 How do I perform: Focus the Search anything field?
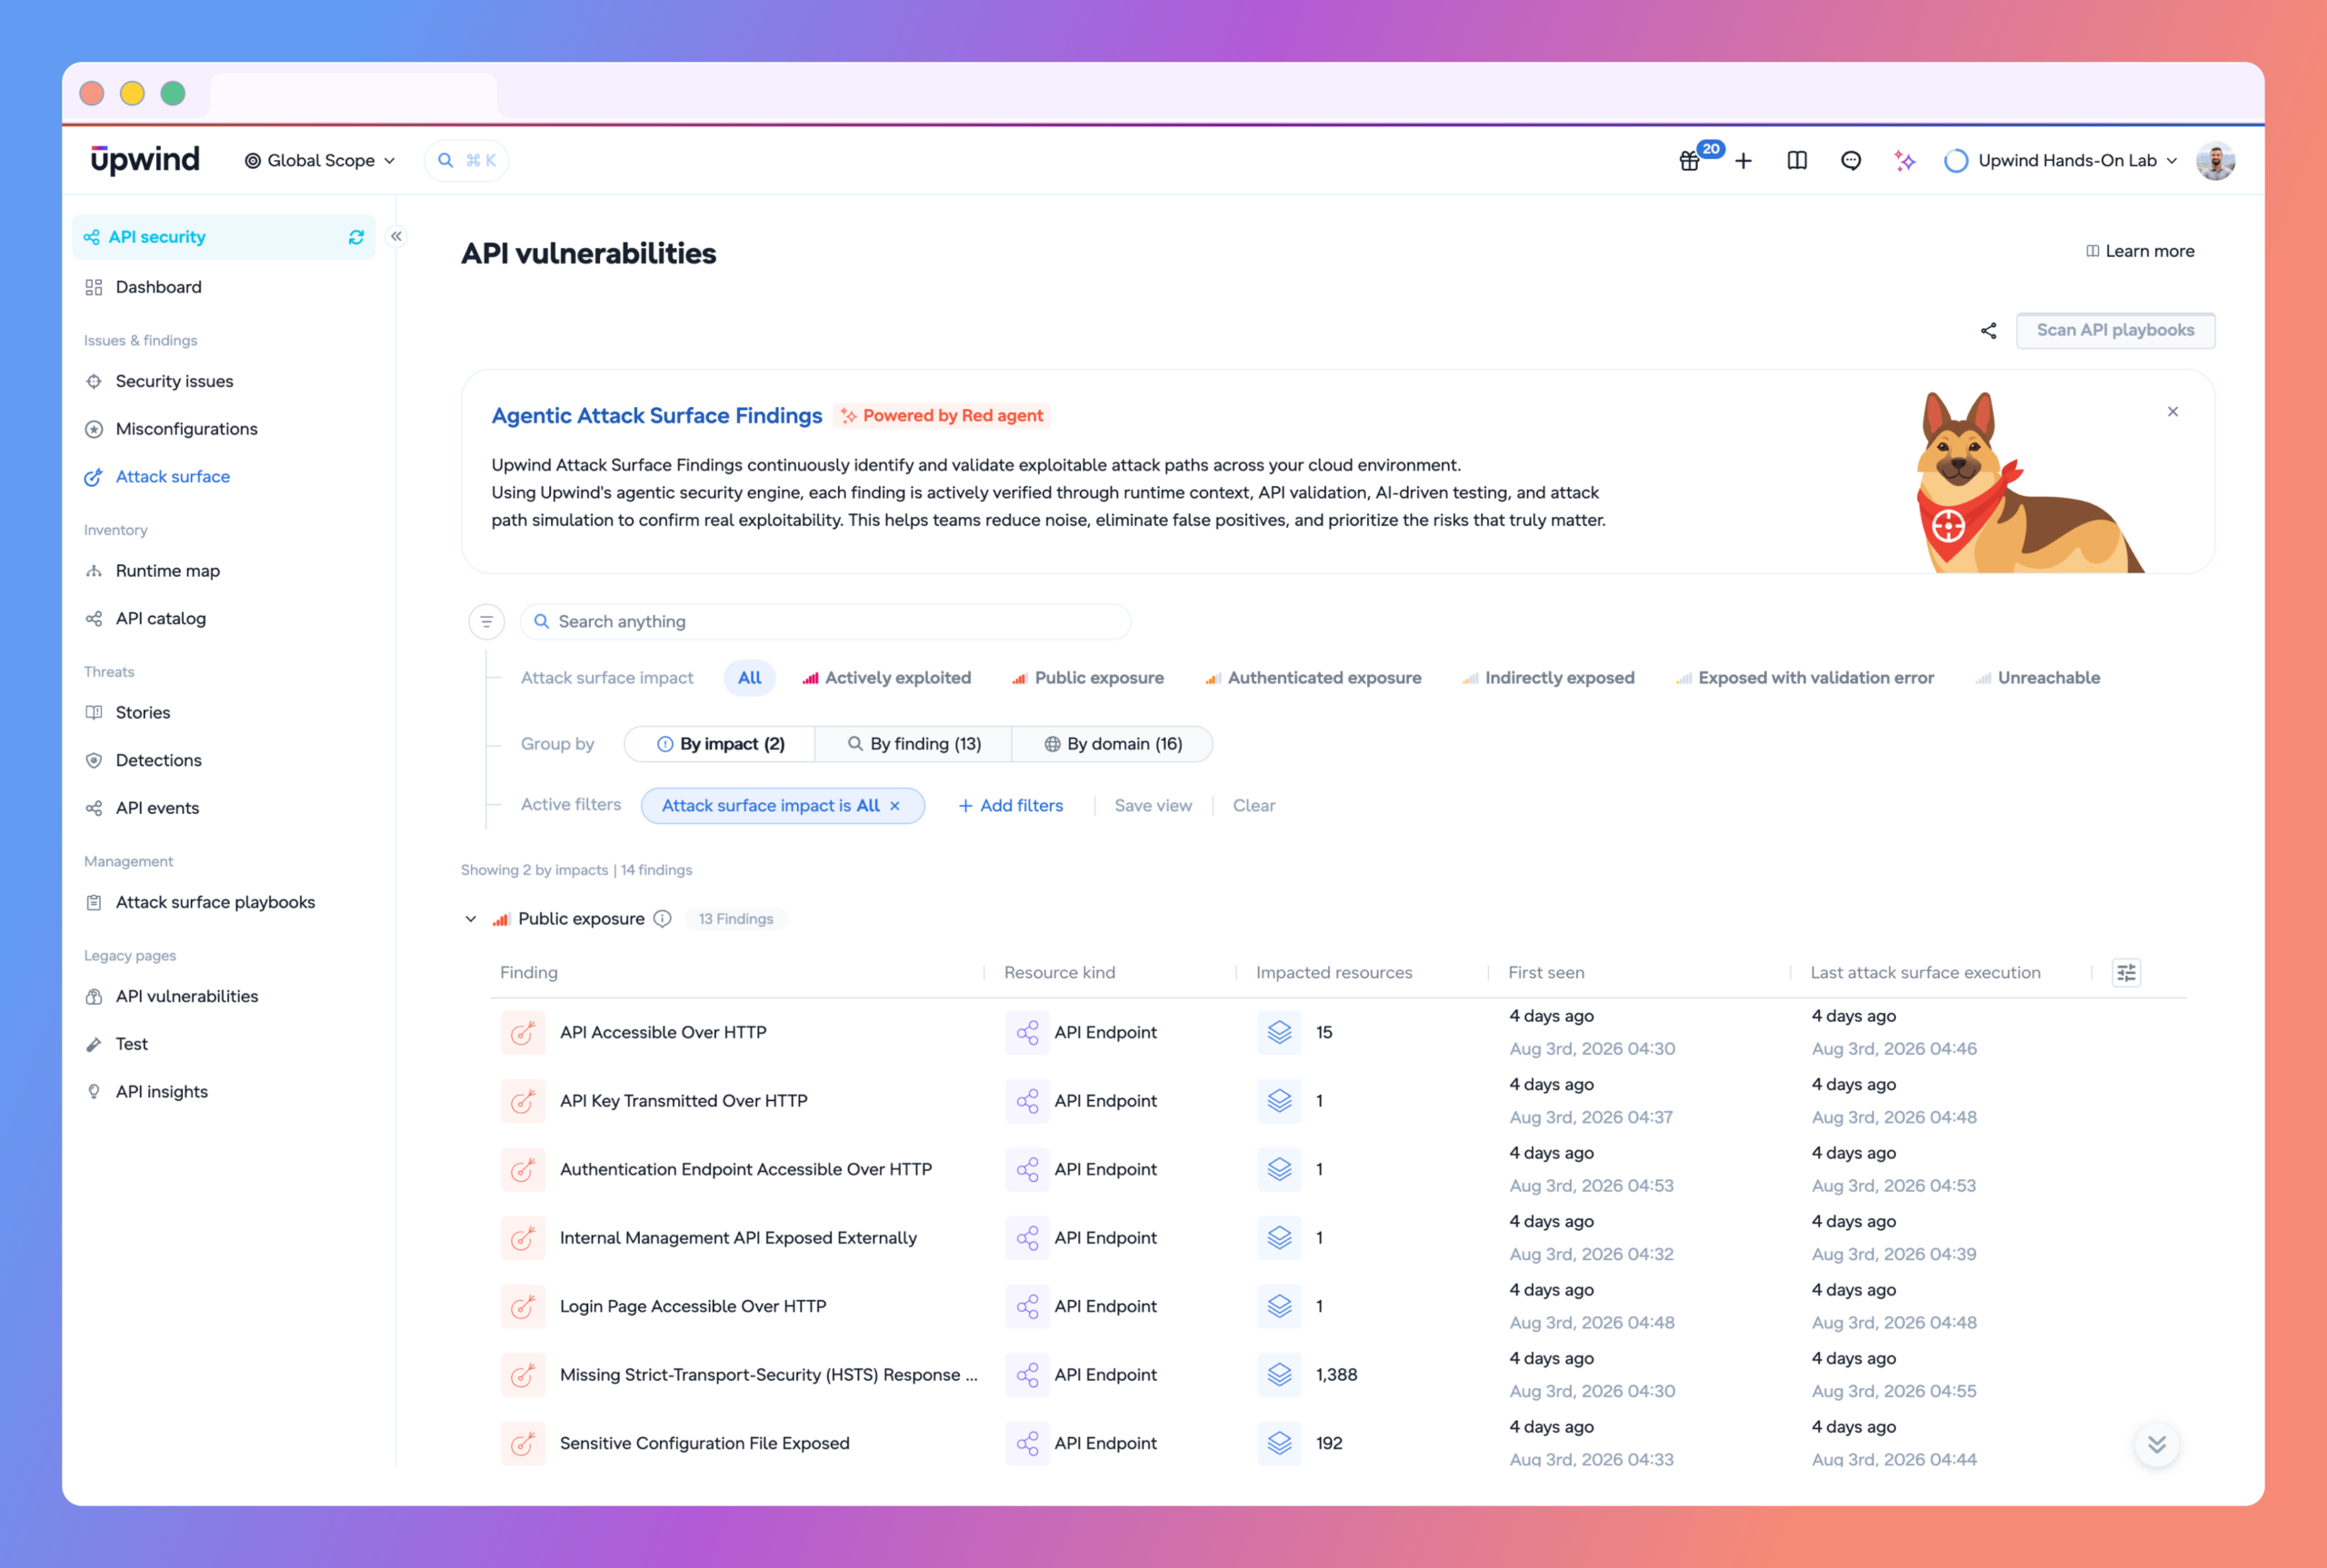click(x=825, y=622)
